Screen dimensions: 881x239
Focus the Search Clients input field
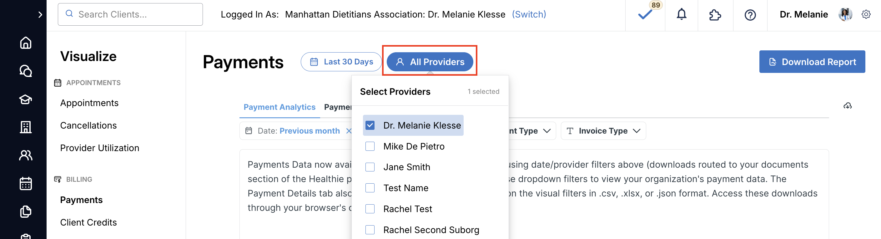coord(137,14)
